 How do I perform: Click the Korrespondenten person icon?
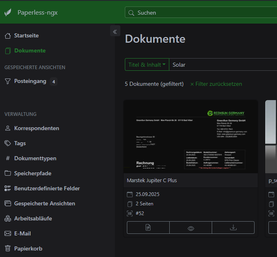(x=8, y=128)
